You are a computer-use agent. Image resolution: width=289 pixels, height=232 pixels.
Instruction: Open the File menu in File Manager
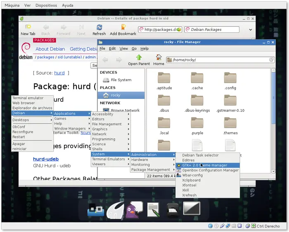pyautogui.click(x=102, y=49)
